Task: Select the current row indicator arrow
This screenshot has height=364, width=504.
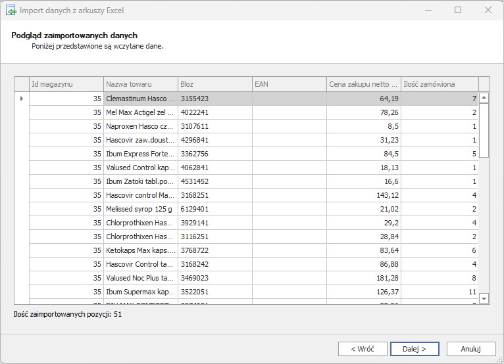Action: 22,99
